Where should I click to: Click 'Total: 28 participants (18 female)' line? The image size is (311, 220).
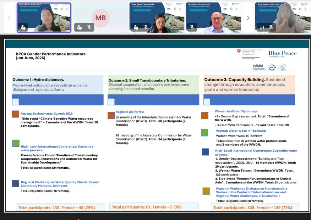pos(45,191)
